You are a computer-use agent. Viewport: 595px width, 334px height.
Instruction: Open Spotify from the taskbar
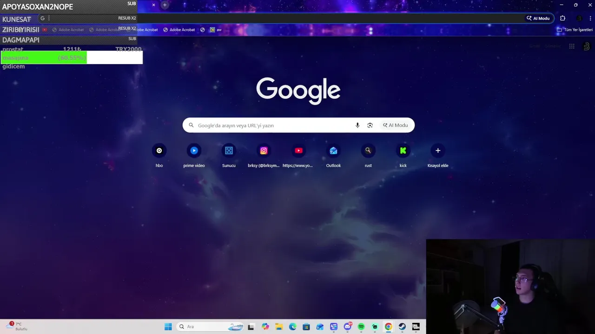click(361, 327)
